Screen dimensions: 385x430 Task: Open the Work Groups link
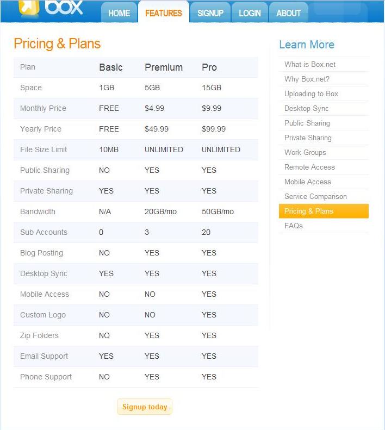305,152
